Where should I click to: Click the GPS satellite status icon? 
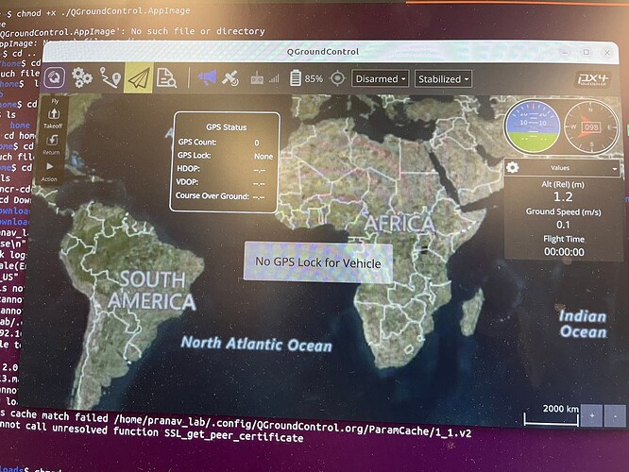230,78
